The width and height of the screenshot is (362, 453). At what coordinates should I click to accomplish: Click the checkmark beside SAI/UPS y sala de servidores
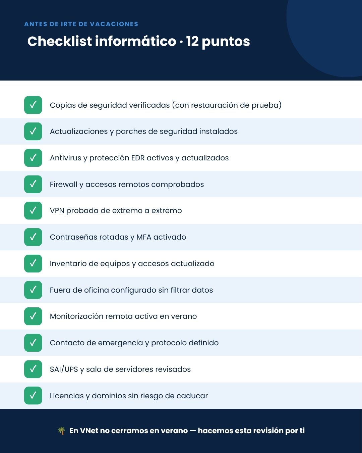coord(33,369)
